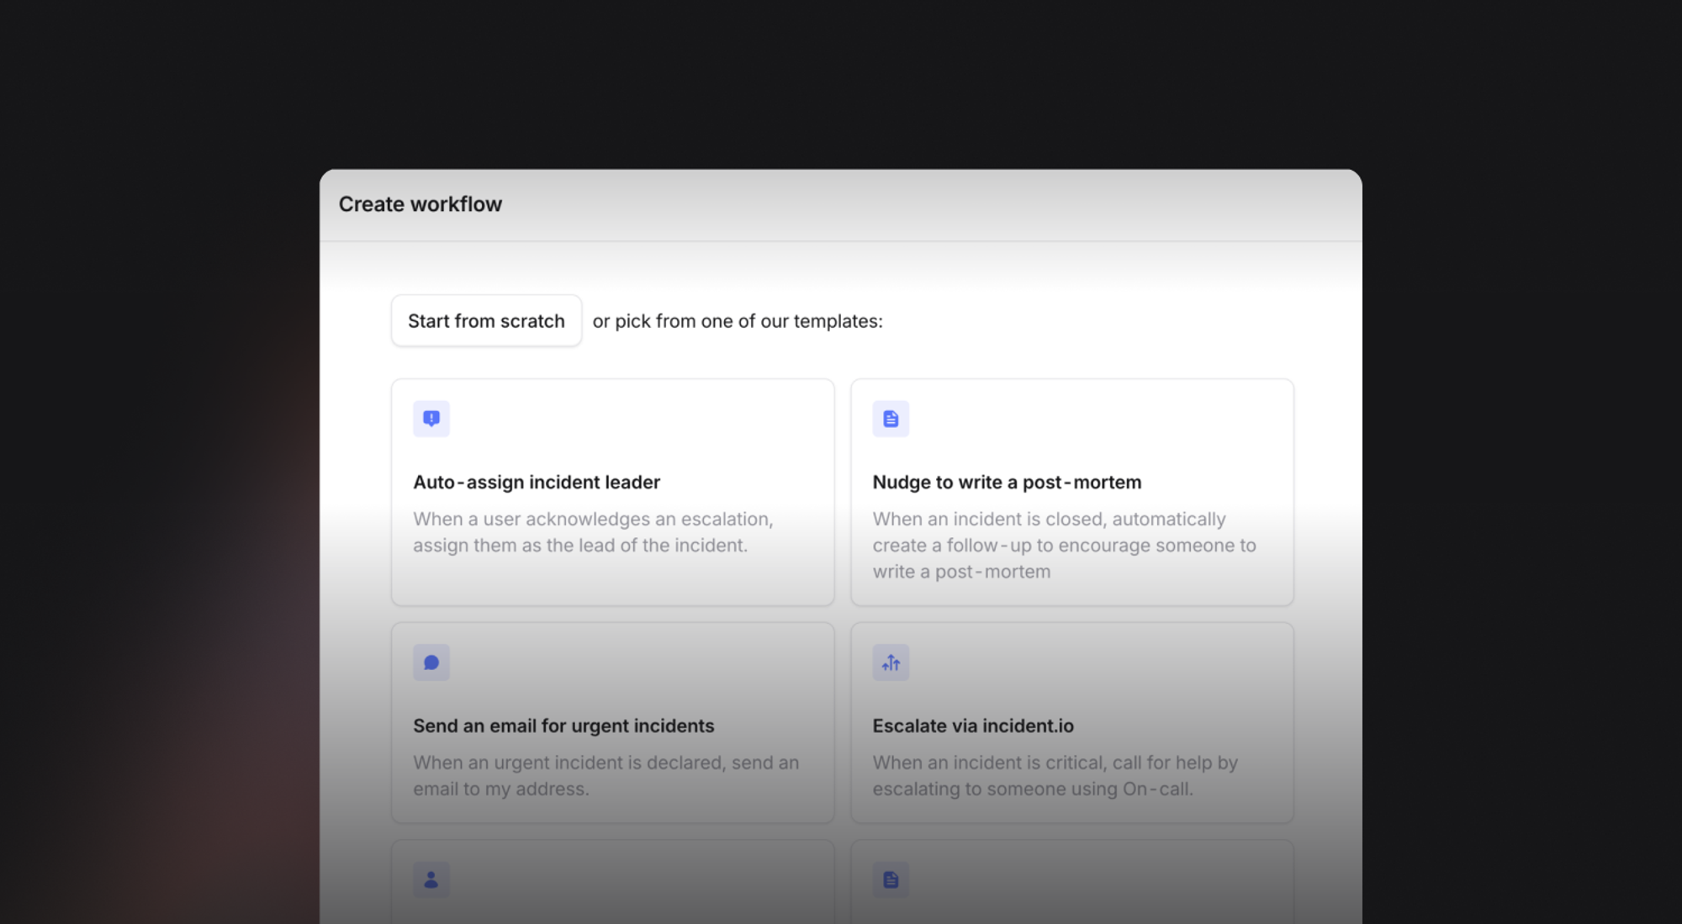Click the 'or pick from one of our templates' text

coord(738,321)
